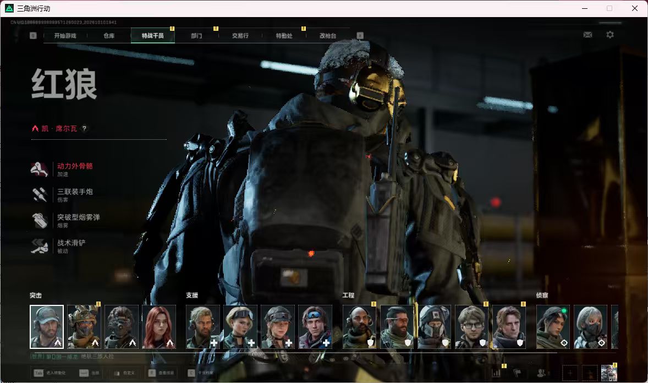
Task: Open the friends list people icon
Action: (542, 373)
